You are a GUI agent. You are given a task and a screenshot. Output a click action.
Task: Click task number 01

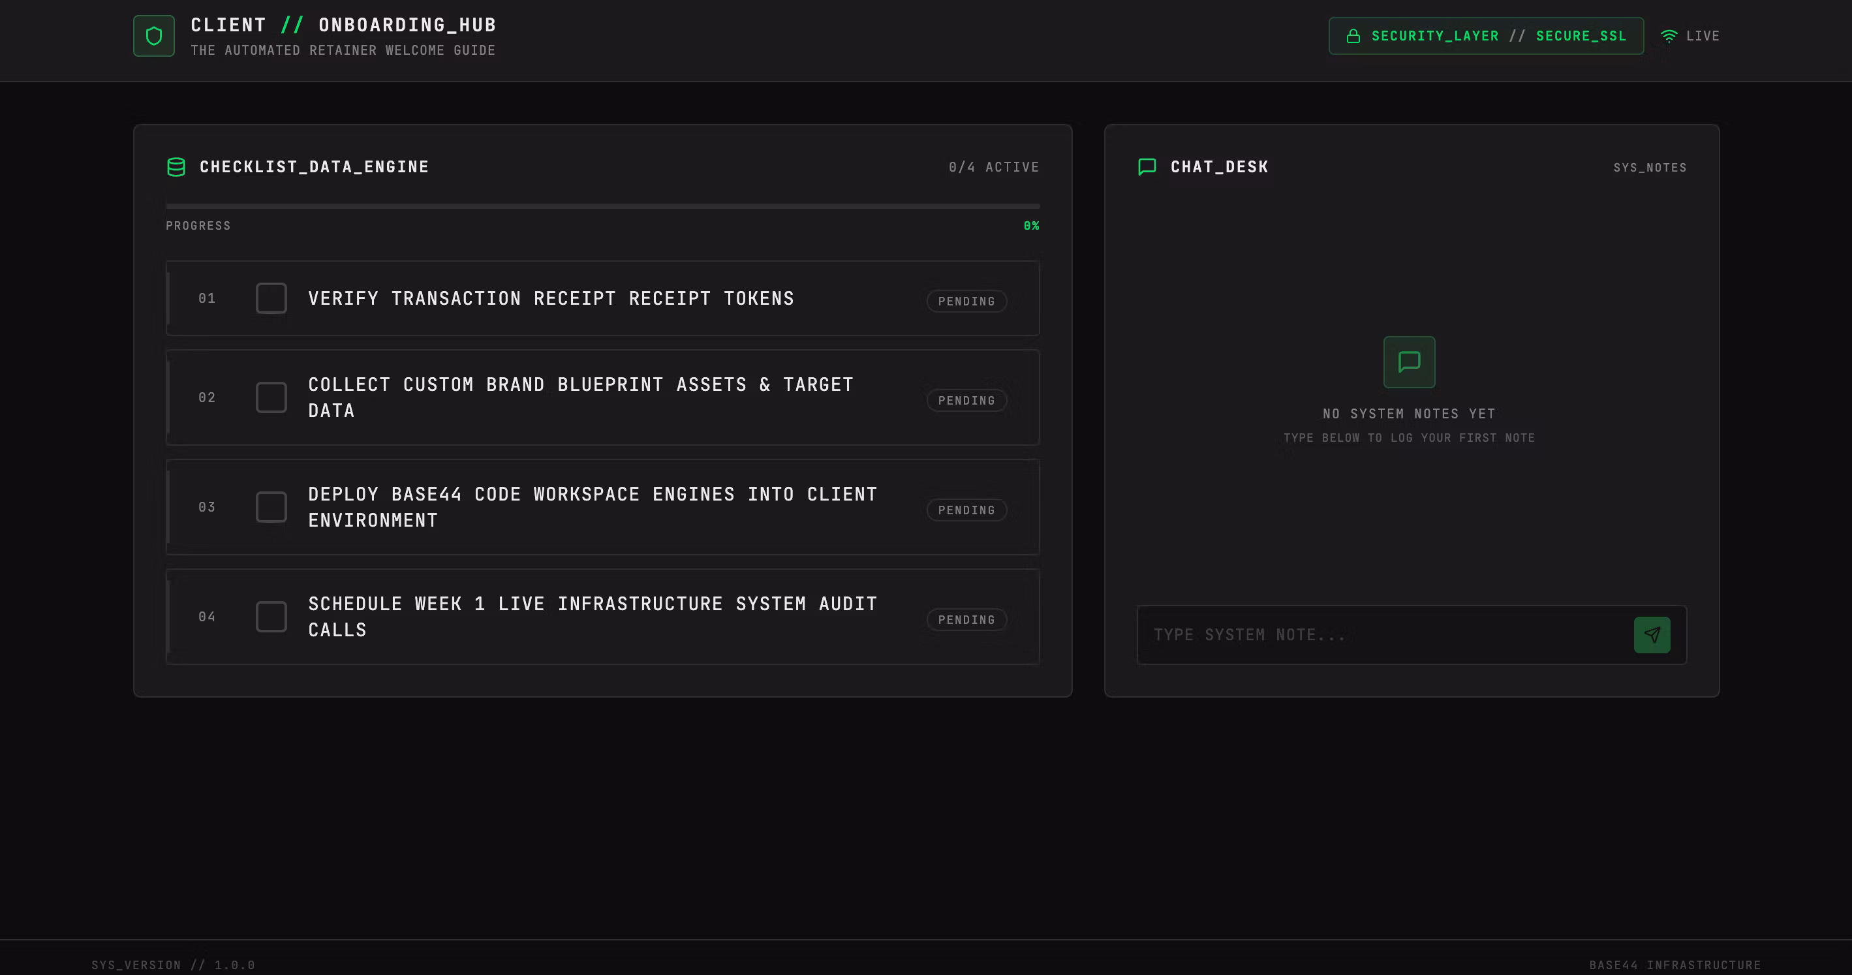(207, 298)
